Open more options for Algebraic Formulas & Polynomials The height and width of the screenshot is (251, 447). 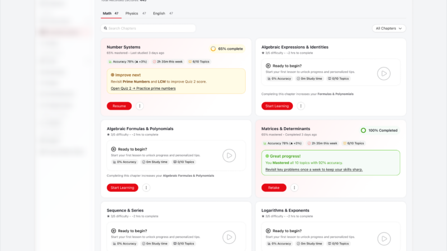tap(146, 187)
